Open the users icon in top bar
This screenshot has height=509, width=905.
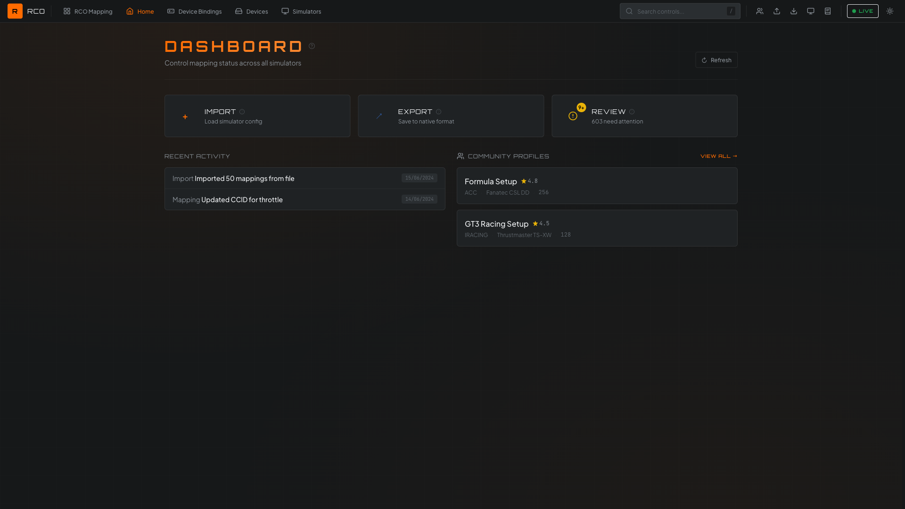[760, 11]
